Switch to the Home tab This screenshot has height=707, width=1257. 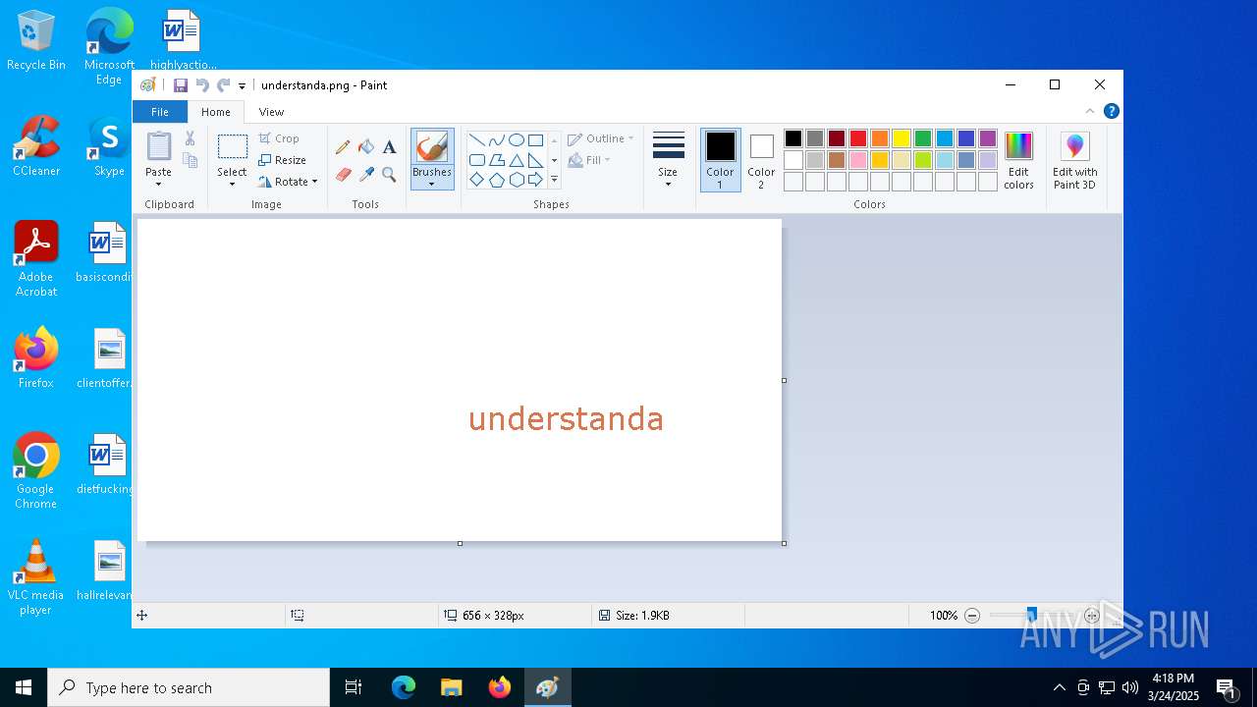coord(216,112)
